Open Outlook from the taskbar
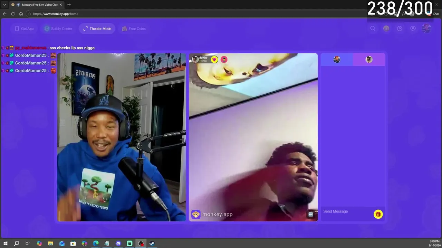 pos(62,244)
